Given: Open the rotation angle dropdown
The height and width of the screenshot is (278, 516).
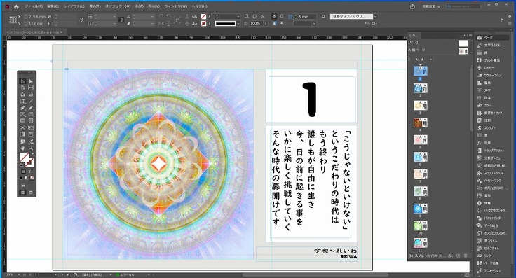Looking at the screenshot, I should [153, 16].
